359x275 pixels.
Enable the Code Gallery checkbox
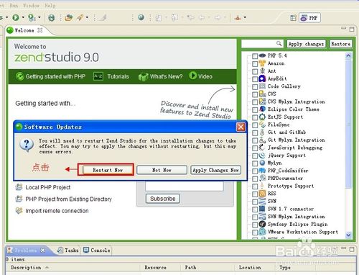point(255,86)
